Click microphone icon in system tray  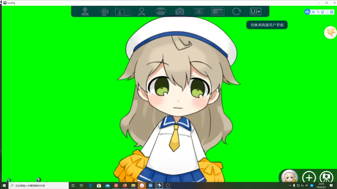294,185
